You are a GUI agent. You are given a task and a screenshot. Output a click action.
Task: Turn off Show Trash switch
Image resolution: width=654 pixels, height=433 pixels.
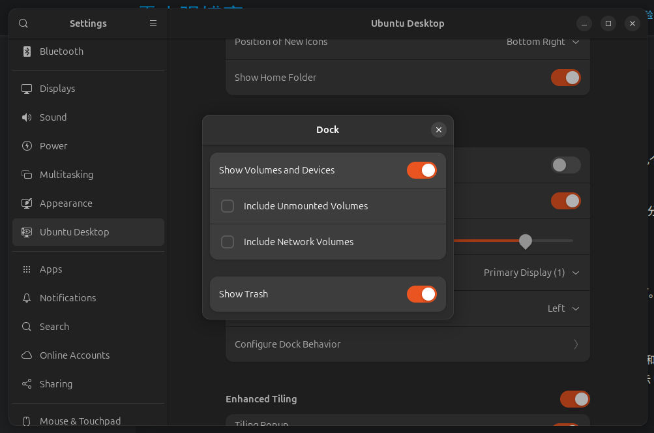[x=421, y=294]
